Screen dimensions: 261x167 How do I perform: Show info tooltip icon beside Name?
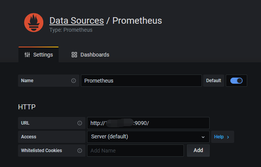click(x=73, y=81)
